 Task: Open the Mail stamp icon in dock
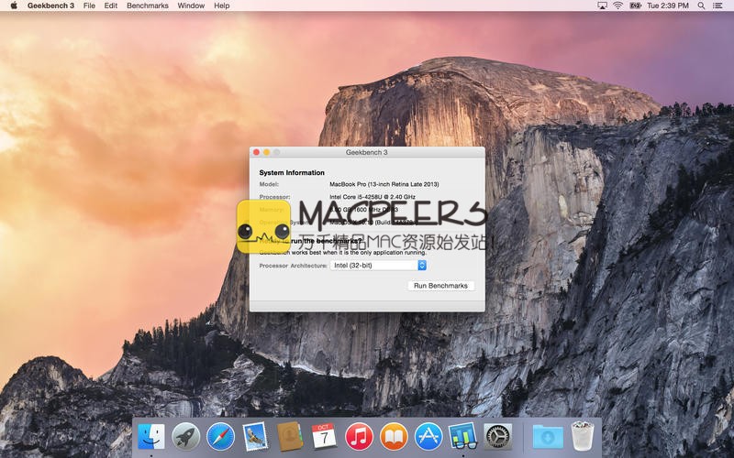click(x=255, y=437)
